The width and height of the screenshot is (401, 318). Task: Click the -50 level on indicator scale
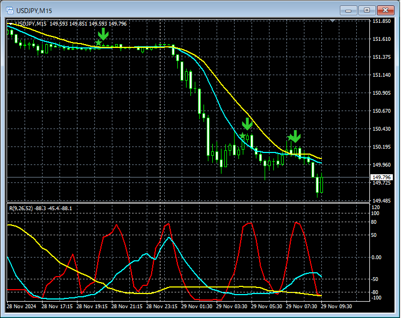tap(374, 279)
